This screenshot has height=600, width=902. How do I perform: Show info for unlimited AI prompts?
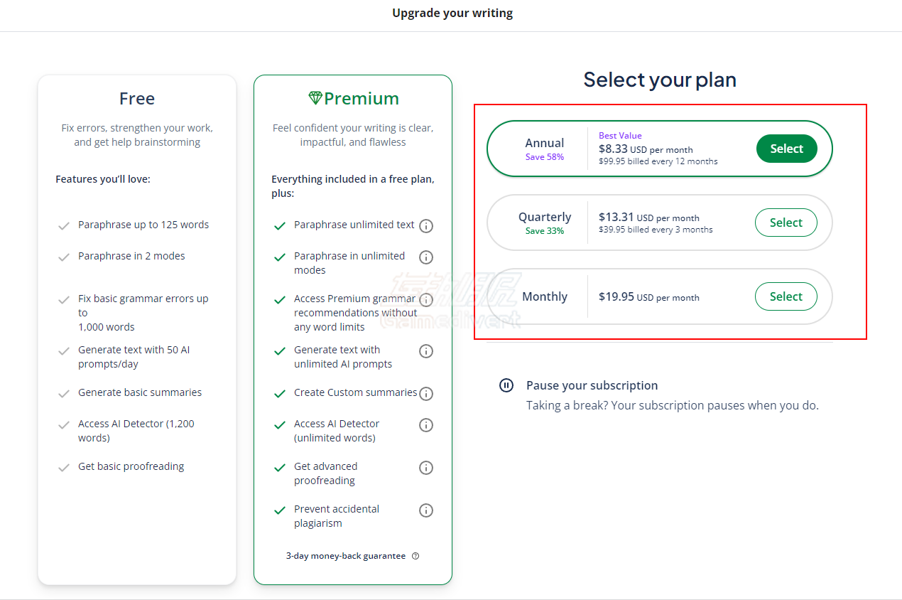click(426, 351)
